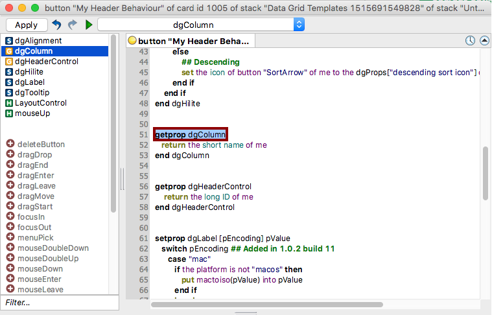Screen dimensions: 492x315
Task: Click line number 56 in the gutter
Action: (x=143, y=187)
